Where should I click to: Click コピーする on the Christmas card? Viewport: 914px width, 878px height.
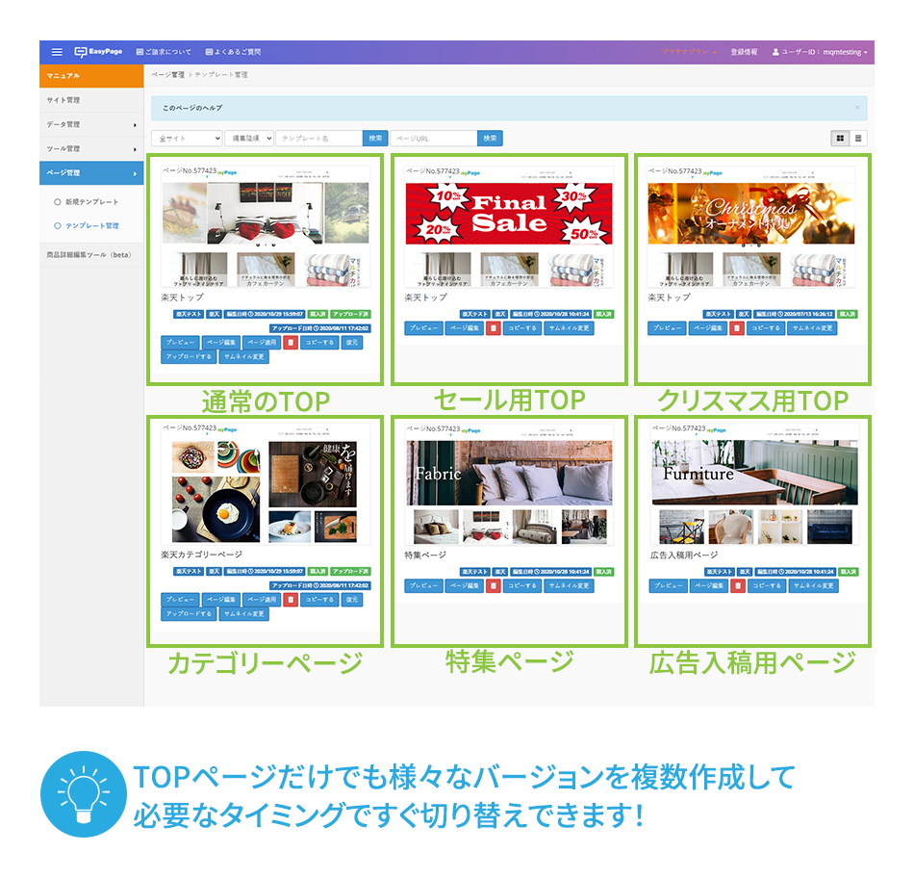766,328
